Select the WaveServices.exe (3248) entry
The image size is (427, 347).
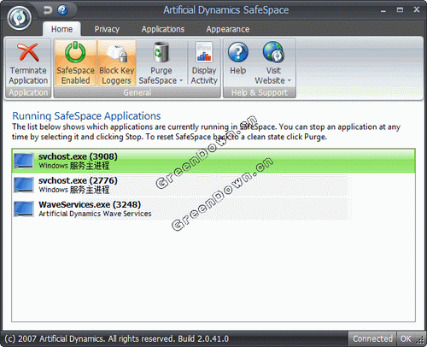pyautogui.click(x=213, y=209)
